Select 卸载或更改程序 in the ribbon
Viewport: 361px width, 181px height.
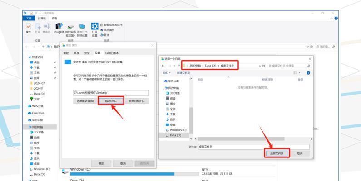pyautogui.click(x=111, y=24)
